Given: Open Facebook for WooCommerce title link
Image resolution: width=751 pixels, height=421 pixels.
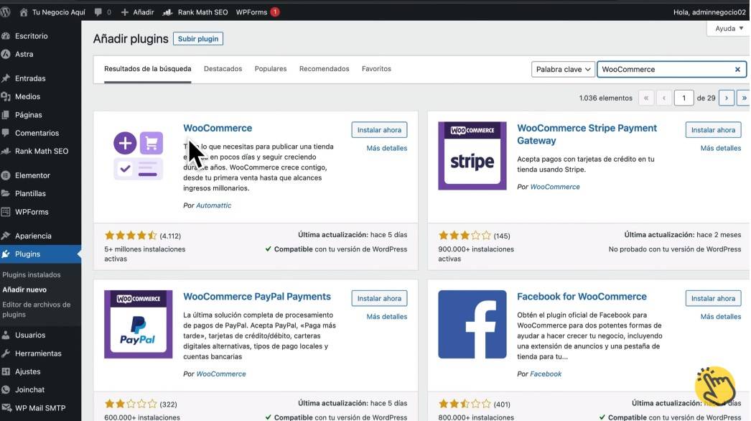Looking at the screenshot, I should (x=582, y=296).
